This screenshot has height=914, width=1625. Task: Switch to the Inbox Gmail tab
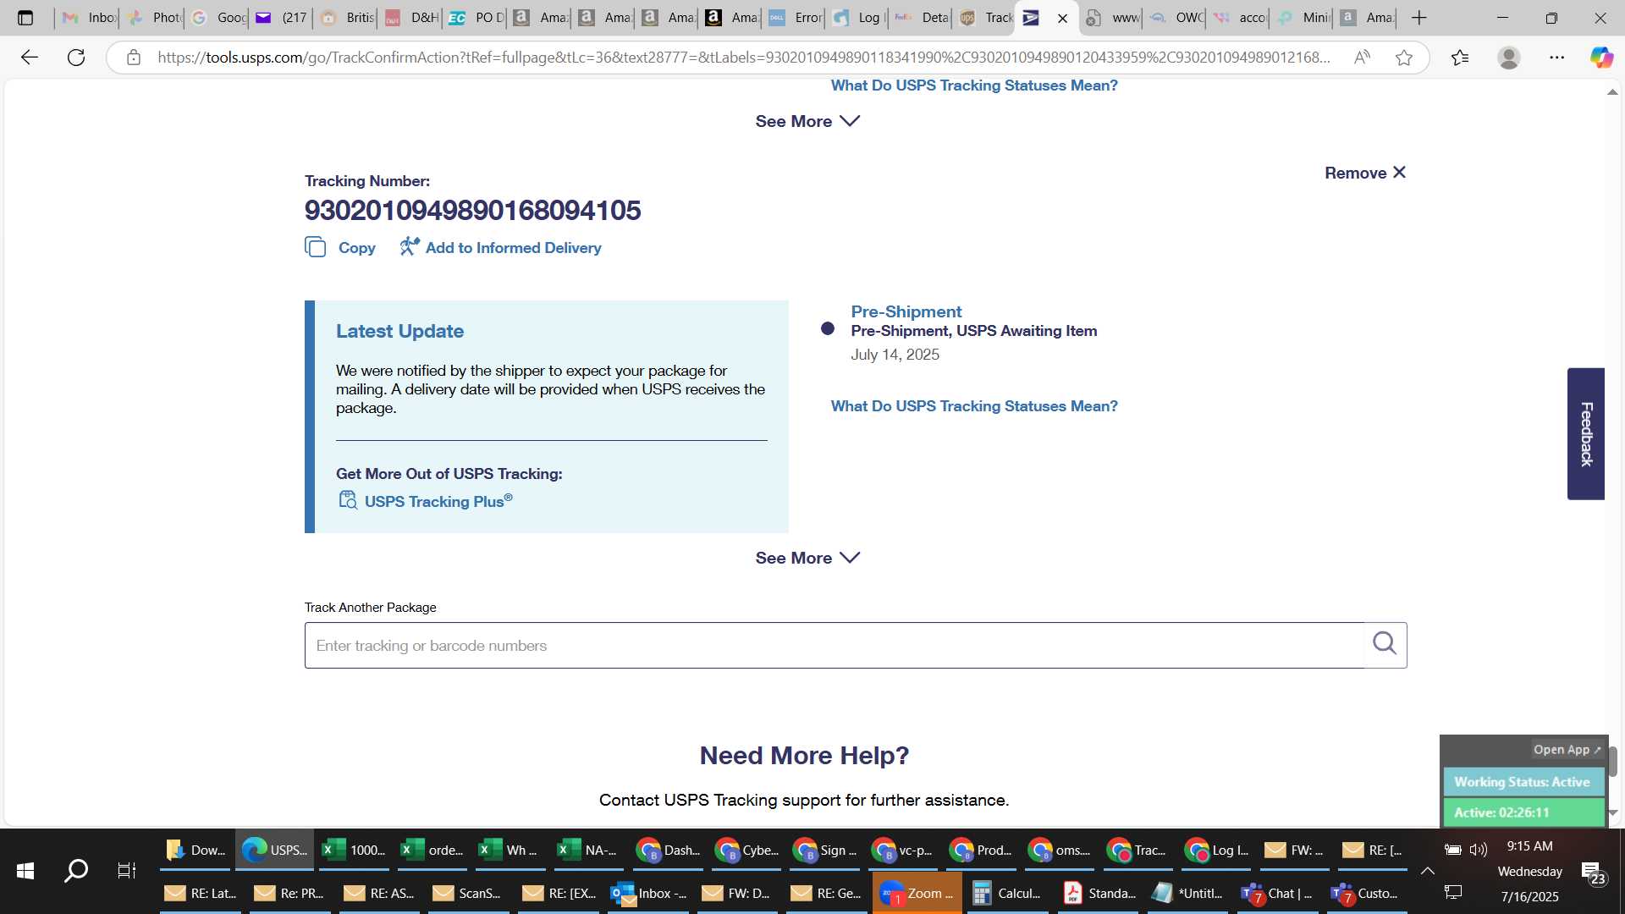point(89,18)
